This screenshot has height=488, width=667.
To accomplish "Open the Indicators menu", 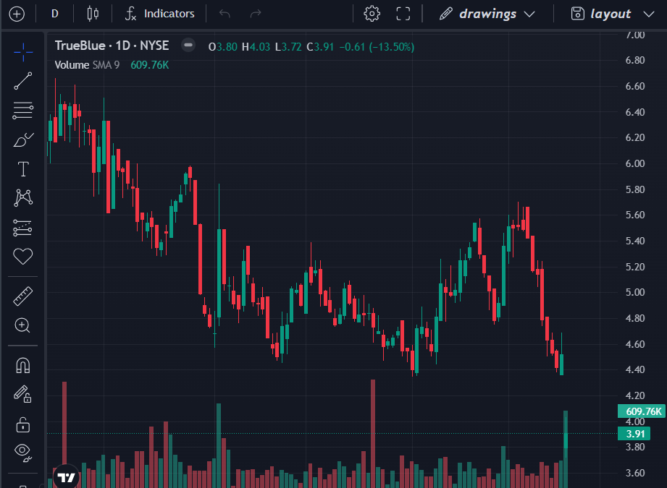I will click(x=159, y=14).
